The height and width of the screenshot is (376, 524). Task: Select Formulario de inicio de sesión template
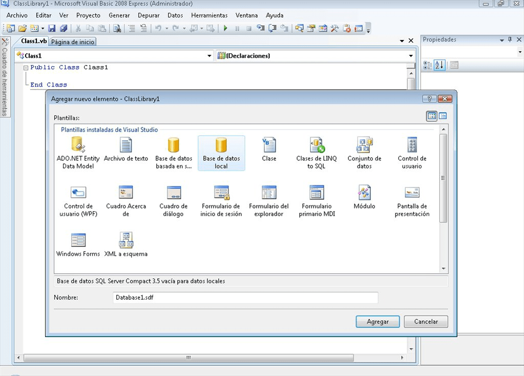pos(221,201)
